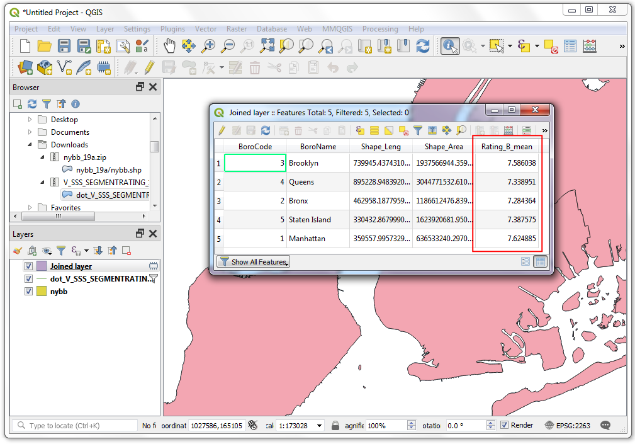635x444 pixels.
Task: Click the Rating_B_mean column header
Action: point(507,147)
